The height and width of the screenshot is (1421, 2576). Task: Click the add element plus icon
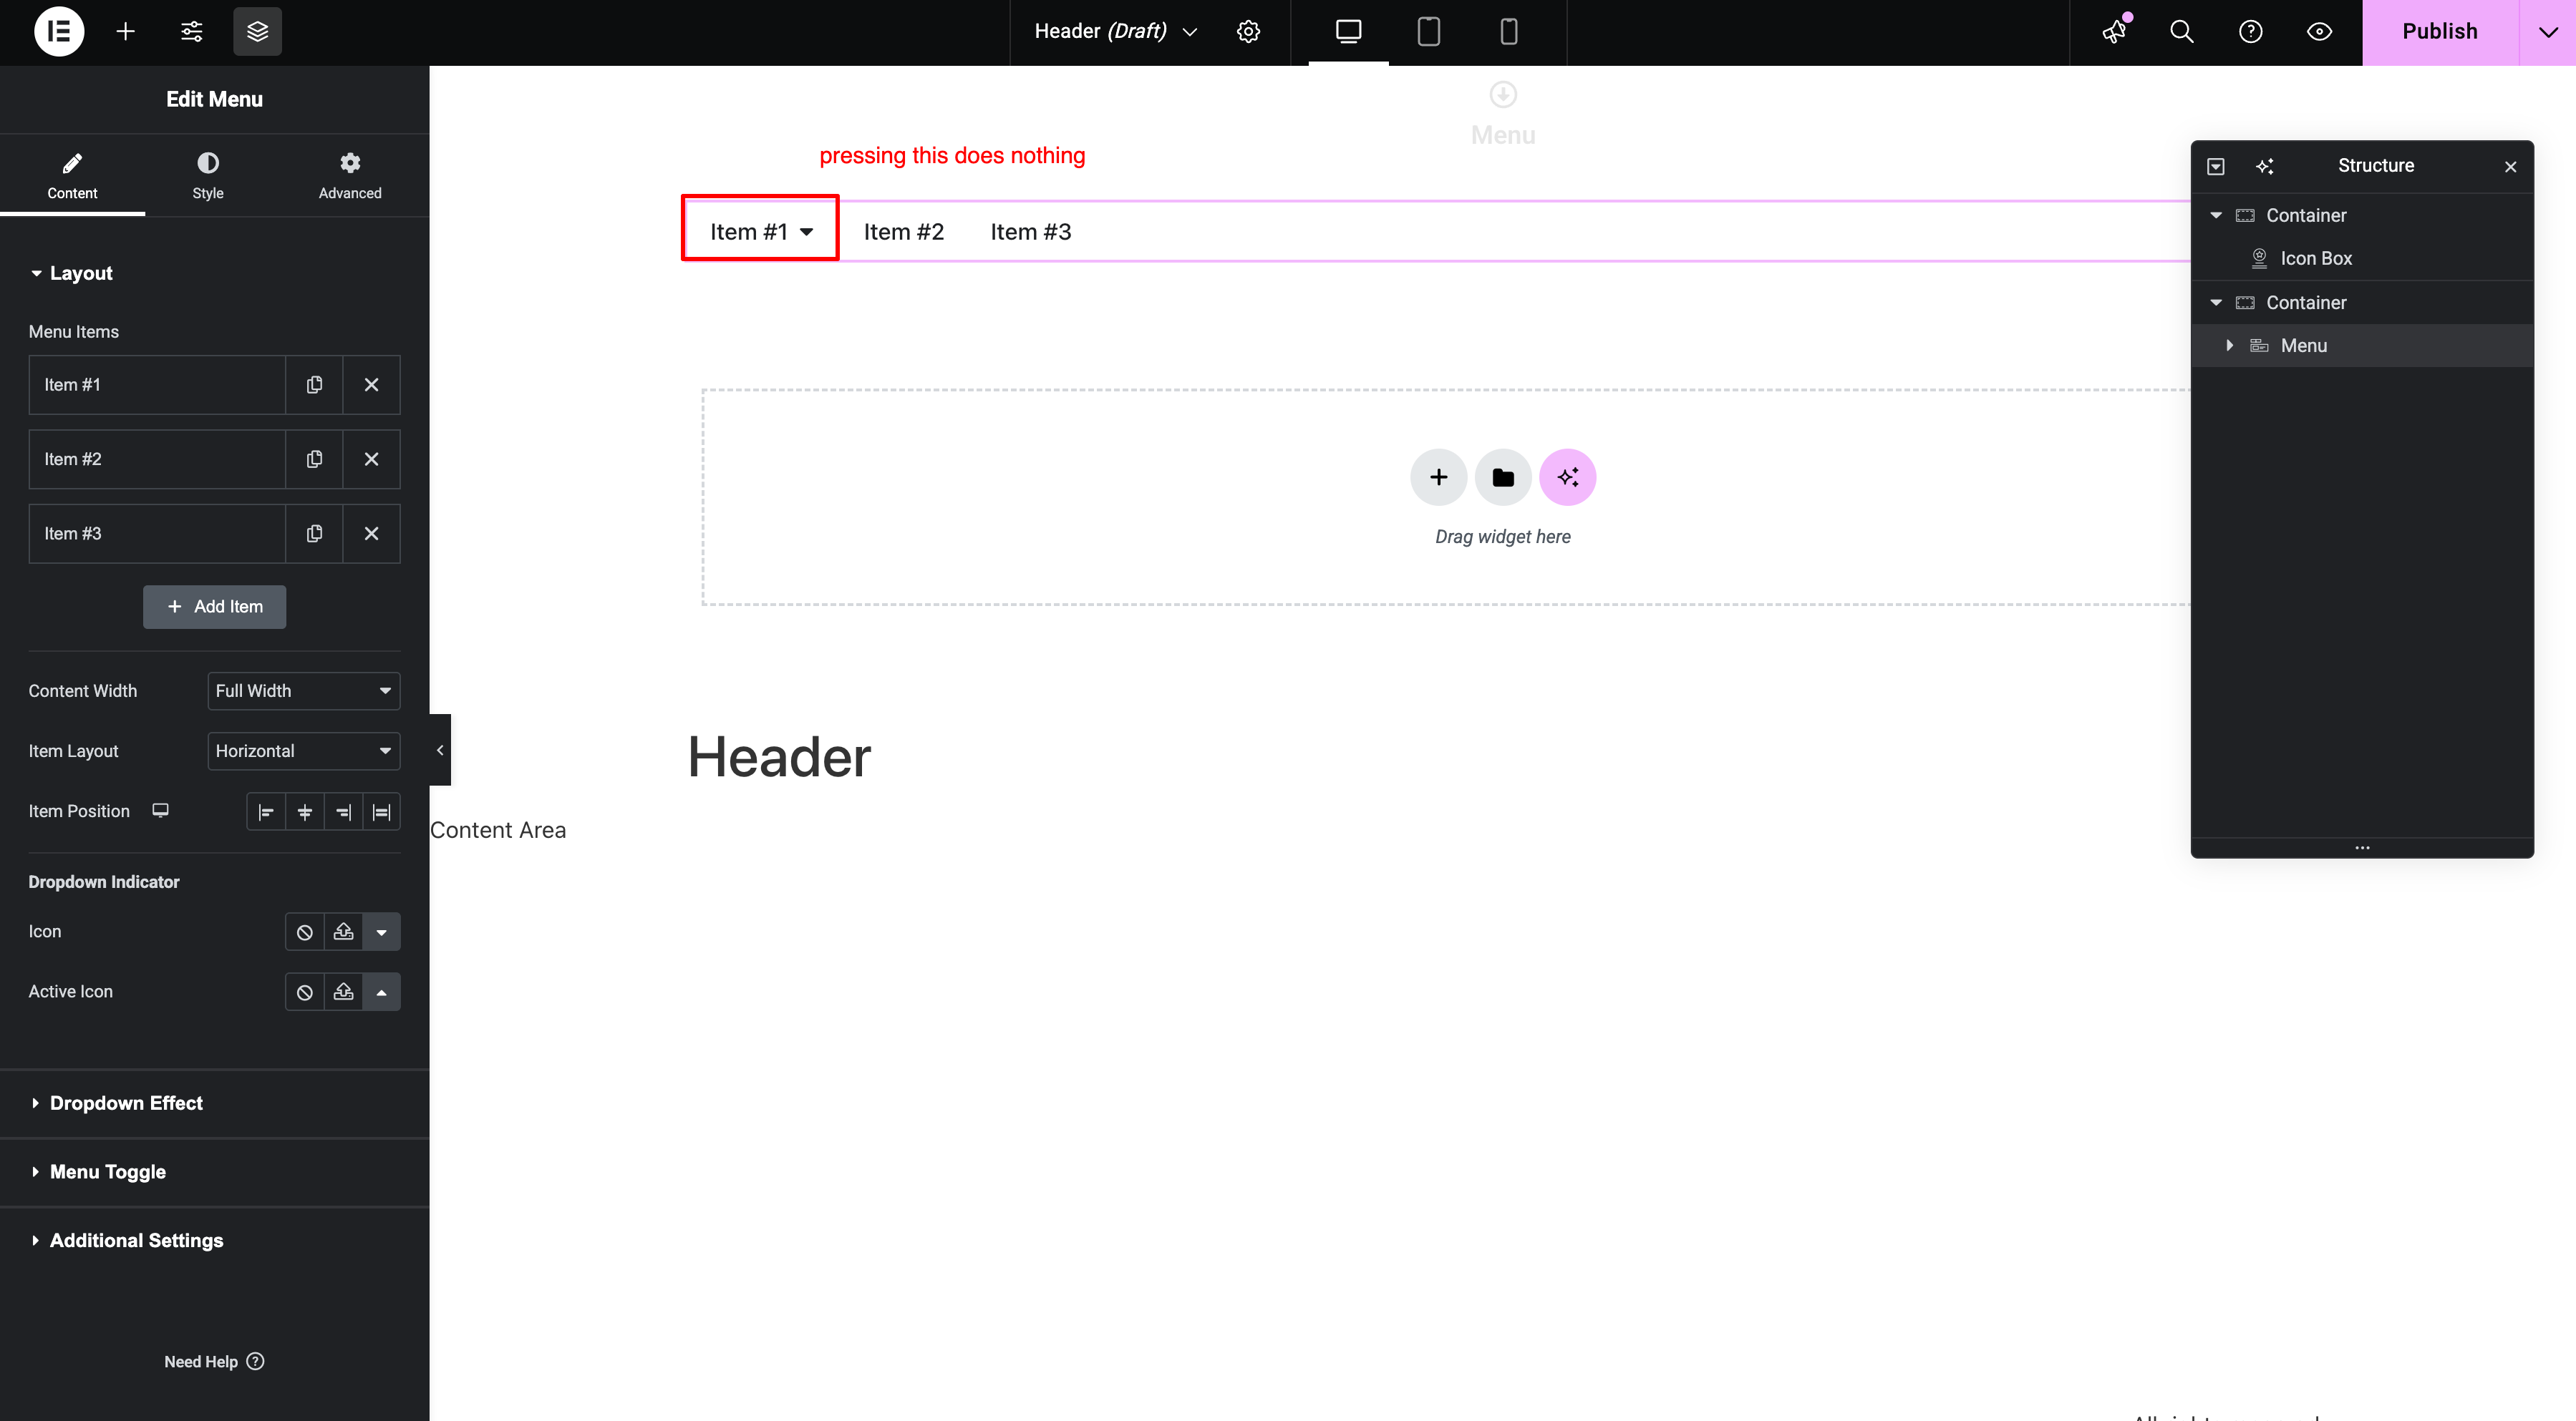coord(125,31)
